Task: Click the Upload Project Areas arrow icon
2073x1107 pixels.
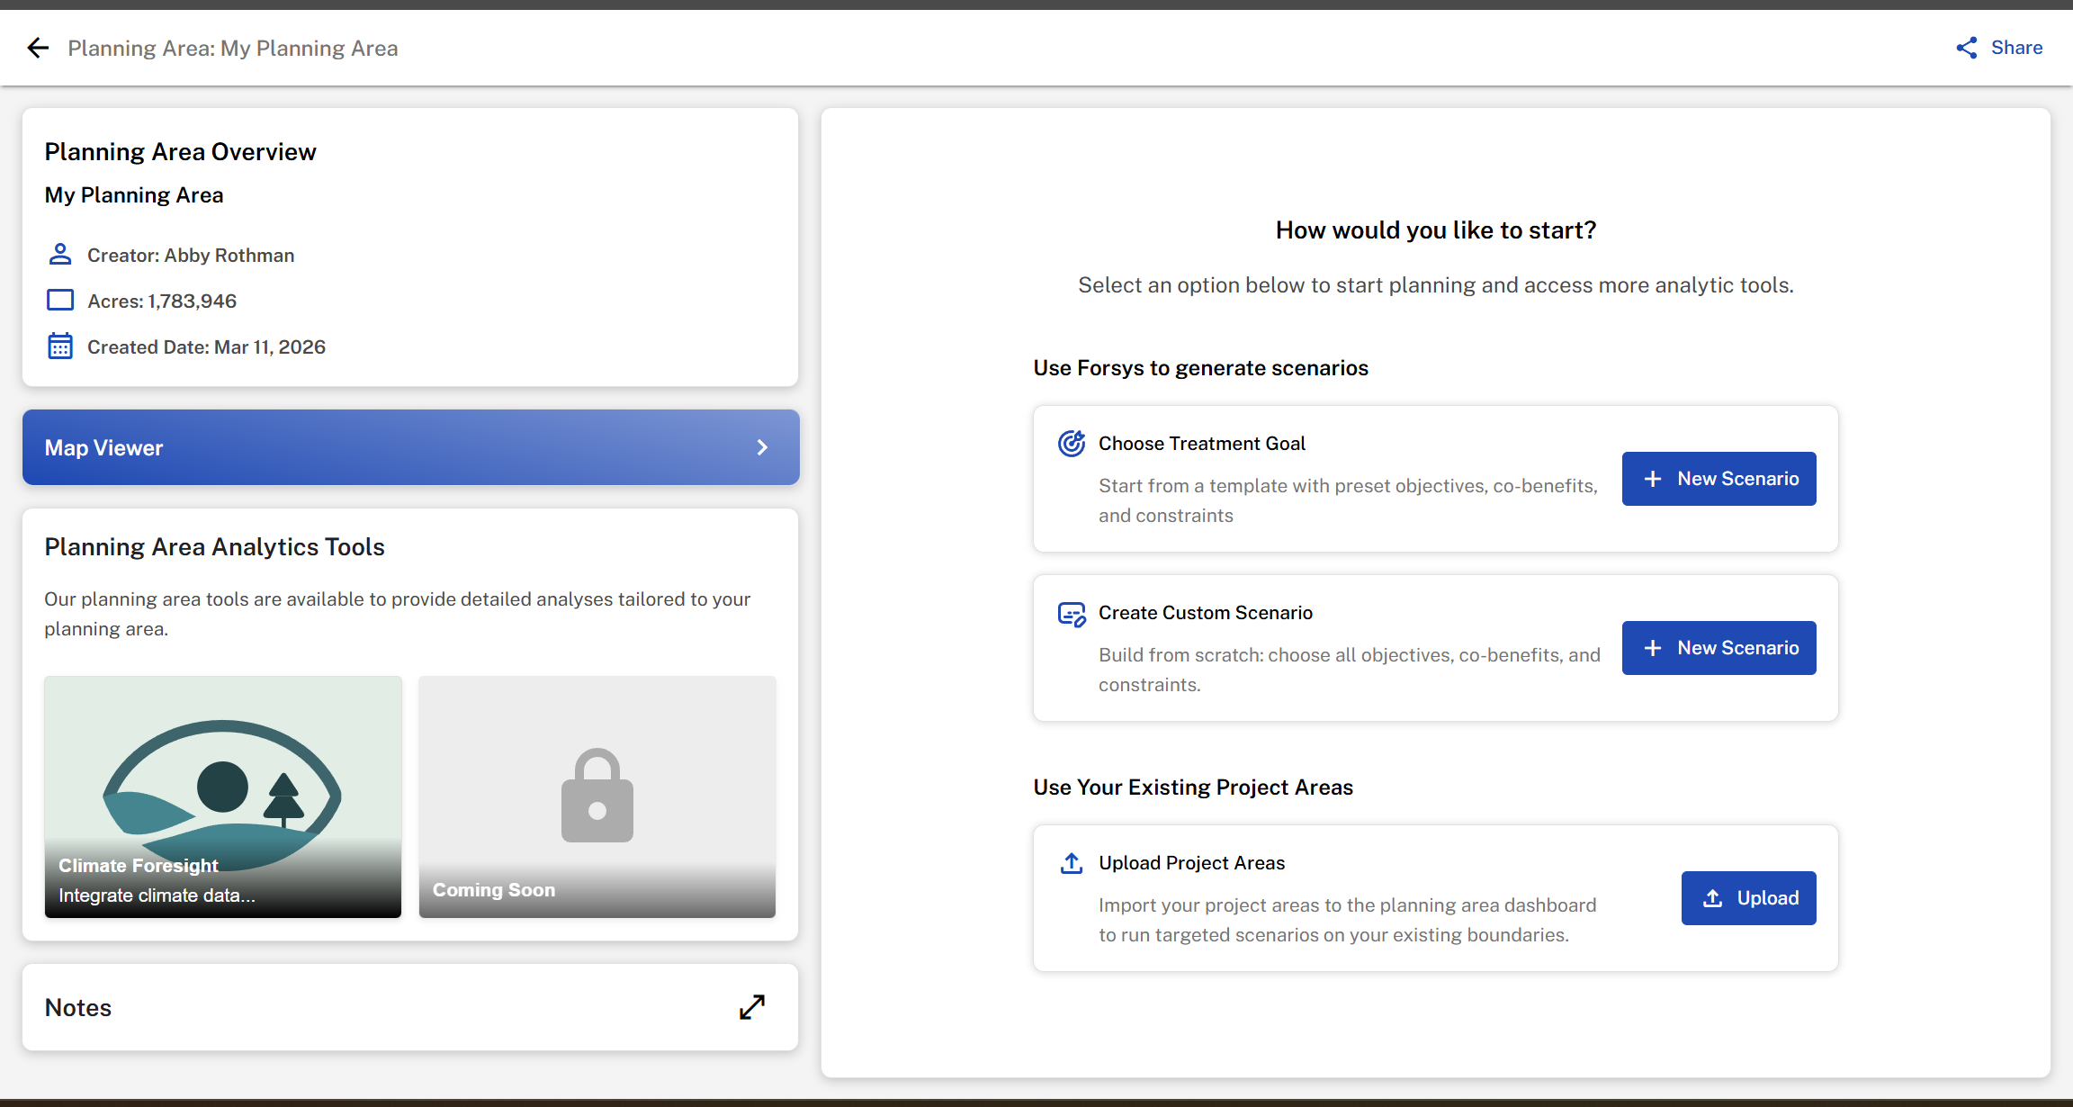Action: point(1071,863)
